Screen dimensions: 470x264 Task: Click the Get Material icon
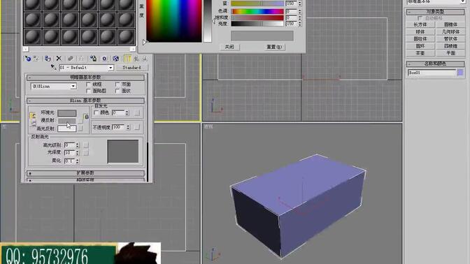pos(27,59)
